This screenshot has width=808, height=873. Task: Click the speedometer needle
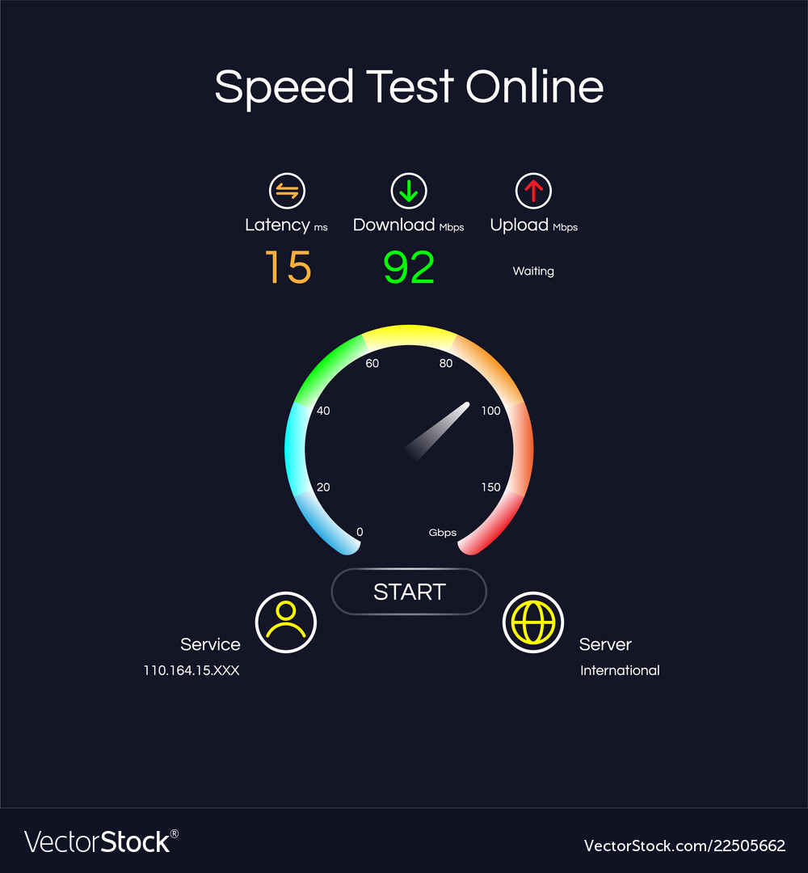coord(438,431)
